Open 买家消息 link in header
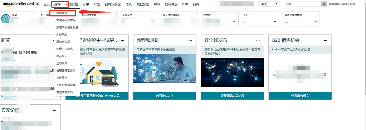 coord(334,4)
